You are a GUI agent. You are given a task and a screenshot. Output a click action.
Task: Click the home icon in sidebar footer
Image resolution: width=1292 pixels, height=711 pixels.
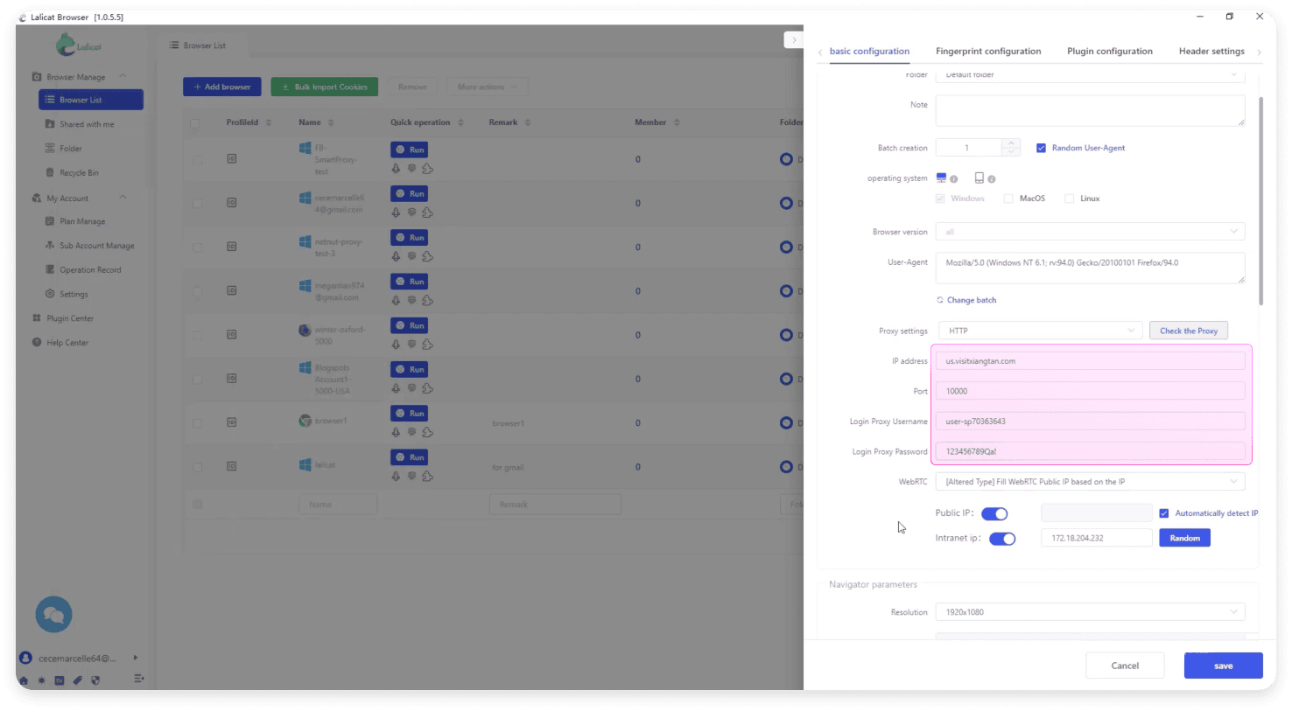pos(24,680)
